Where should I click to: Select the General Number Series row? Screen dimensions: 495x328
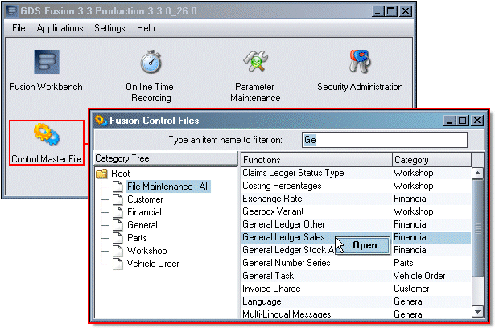[x=356, y=263]
